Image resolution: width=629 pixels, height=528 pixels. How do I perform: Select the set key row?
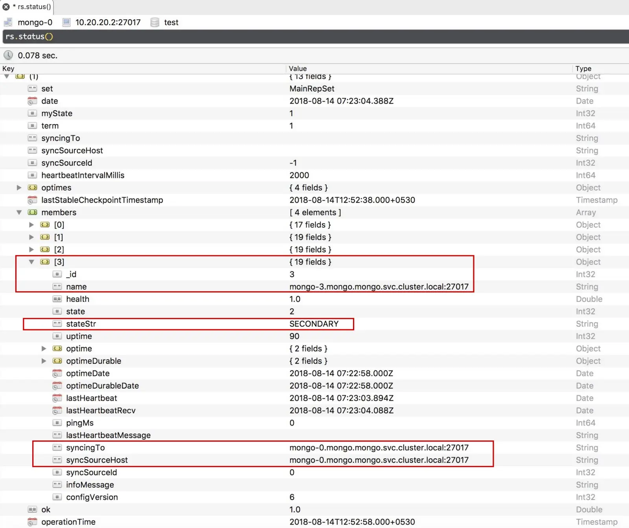pos(314,89)
